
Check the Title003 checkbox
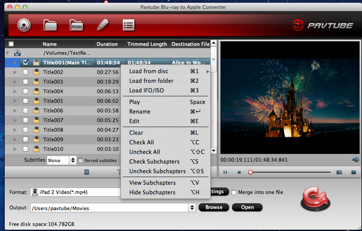pyautogui.click(x=25, y=81)
